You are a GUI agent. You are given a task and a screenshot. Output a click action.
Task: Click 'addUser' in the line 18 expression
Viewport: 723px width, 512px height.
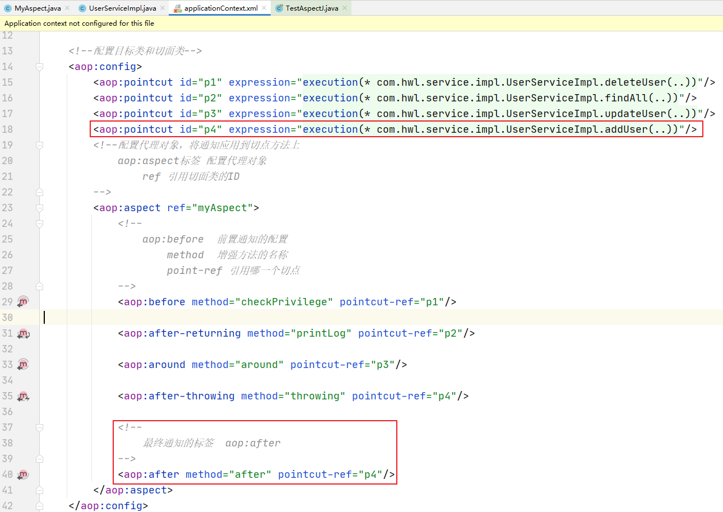pos(627,129)
